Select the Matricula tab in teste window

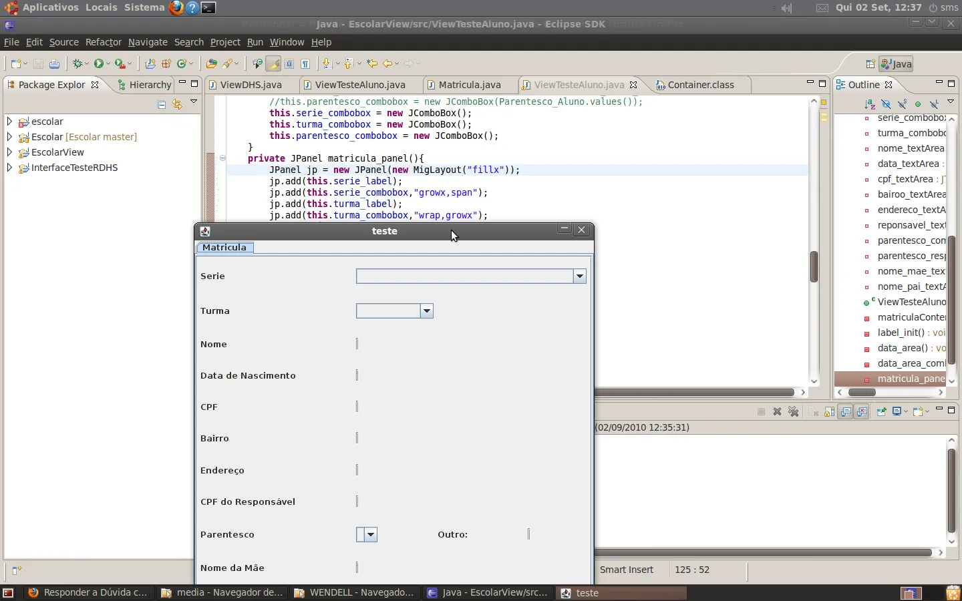224,248
